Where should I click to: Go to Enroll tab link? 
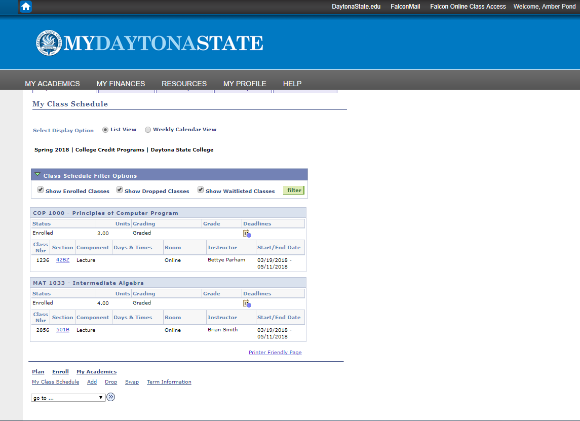pyautogui.click(x=60, y=371)
